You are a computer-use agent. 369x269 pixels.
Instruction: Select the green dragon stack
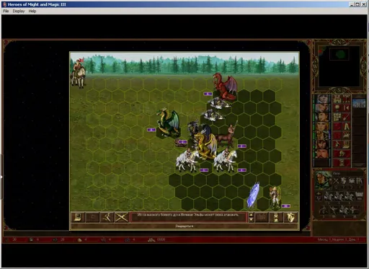(168, 123)
